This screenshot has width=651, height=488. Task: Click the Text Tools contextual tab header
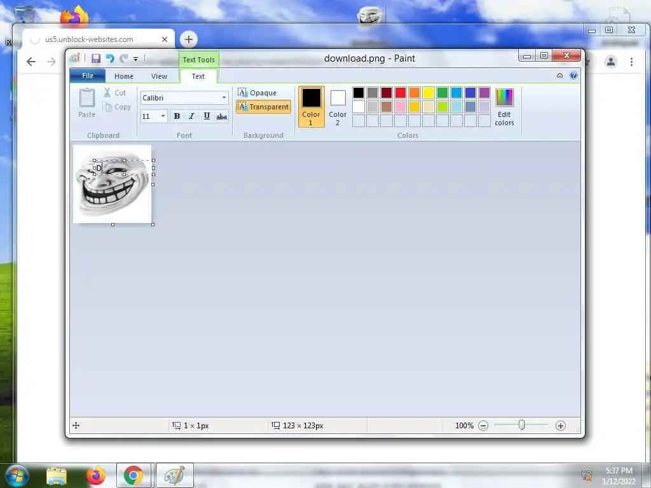click(199, 60)
